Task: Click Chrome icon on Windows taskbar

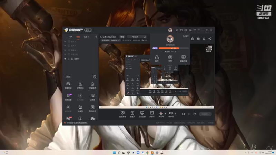Action: 148,152
